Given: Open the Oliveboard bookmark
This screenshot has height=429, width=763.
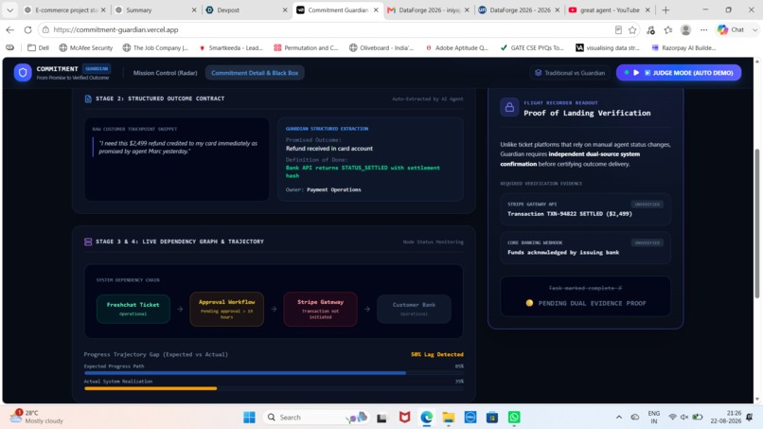Looking at the screenshot, I should point(381,47).
